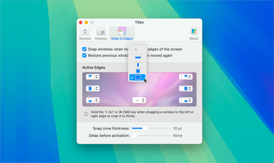
Task: Pick the centered window layout menu option
Action: pyautogui.click(x=137, y=71)
